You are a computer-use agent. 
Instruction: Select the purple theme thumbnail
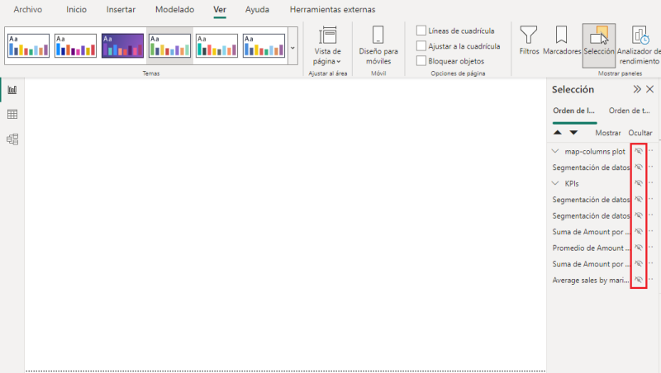pyautogui.click(x=122, y=45)
